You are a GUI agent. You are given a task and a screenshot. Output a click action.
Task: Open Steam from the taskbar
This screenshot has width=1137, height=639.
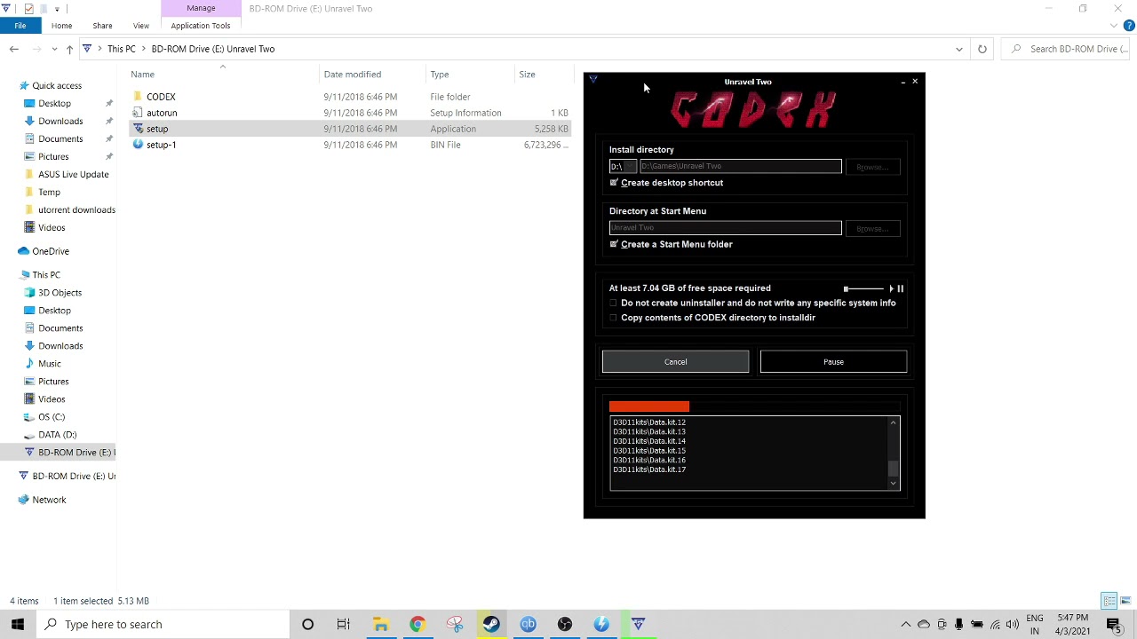tap(491, 624)
